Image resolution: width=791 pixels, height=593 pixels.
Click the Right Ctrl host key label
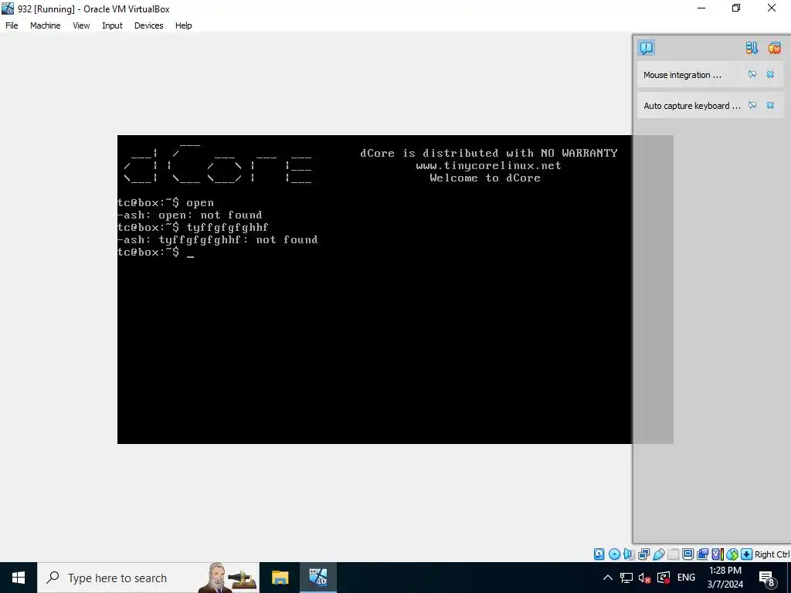pos(772,554)
